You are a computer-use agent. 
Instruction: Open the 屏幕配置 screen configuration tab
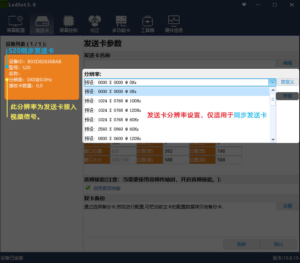(x=16, y=24)
